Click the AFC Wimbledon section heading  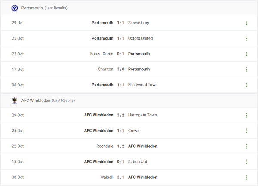[x=36, y=101]
